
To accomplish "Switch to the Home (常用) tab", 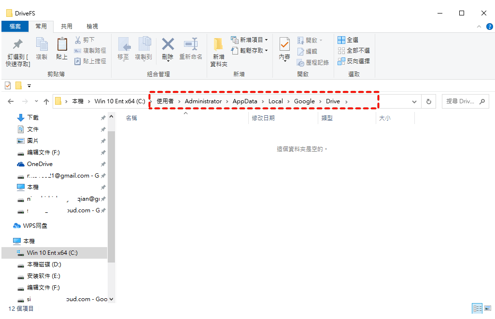I will [41, 27].
